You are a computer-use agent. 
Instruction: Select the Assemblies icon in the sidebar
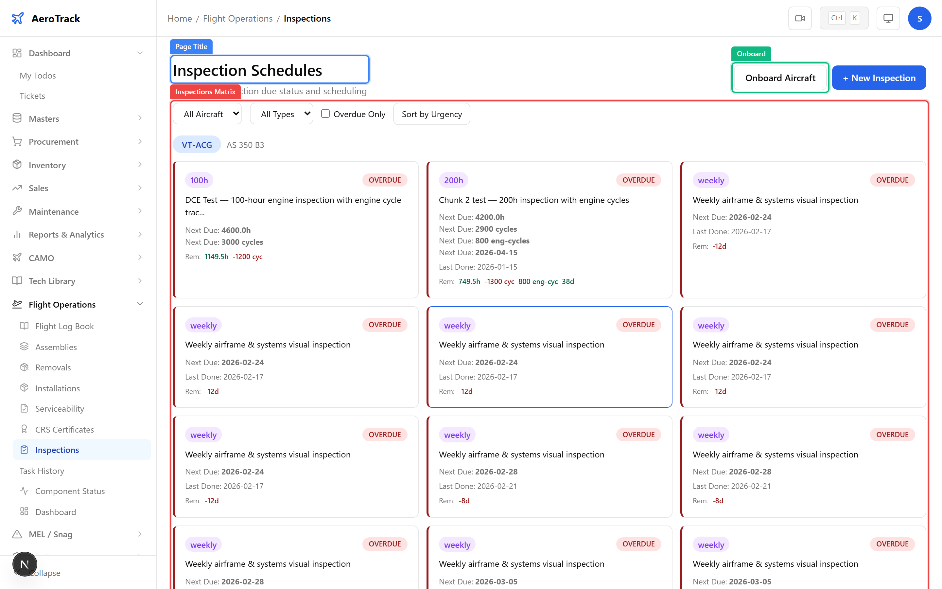click(24, 347)
